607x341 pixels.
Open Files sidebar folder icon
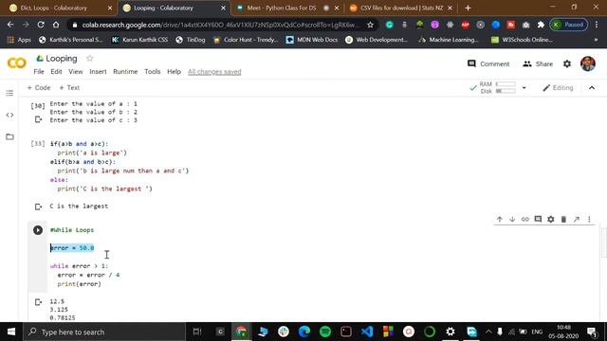click(x=9, y=136)
